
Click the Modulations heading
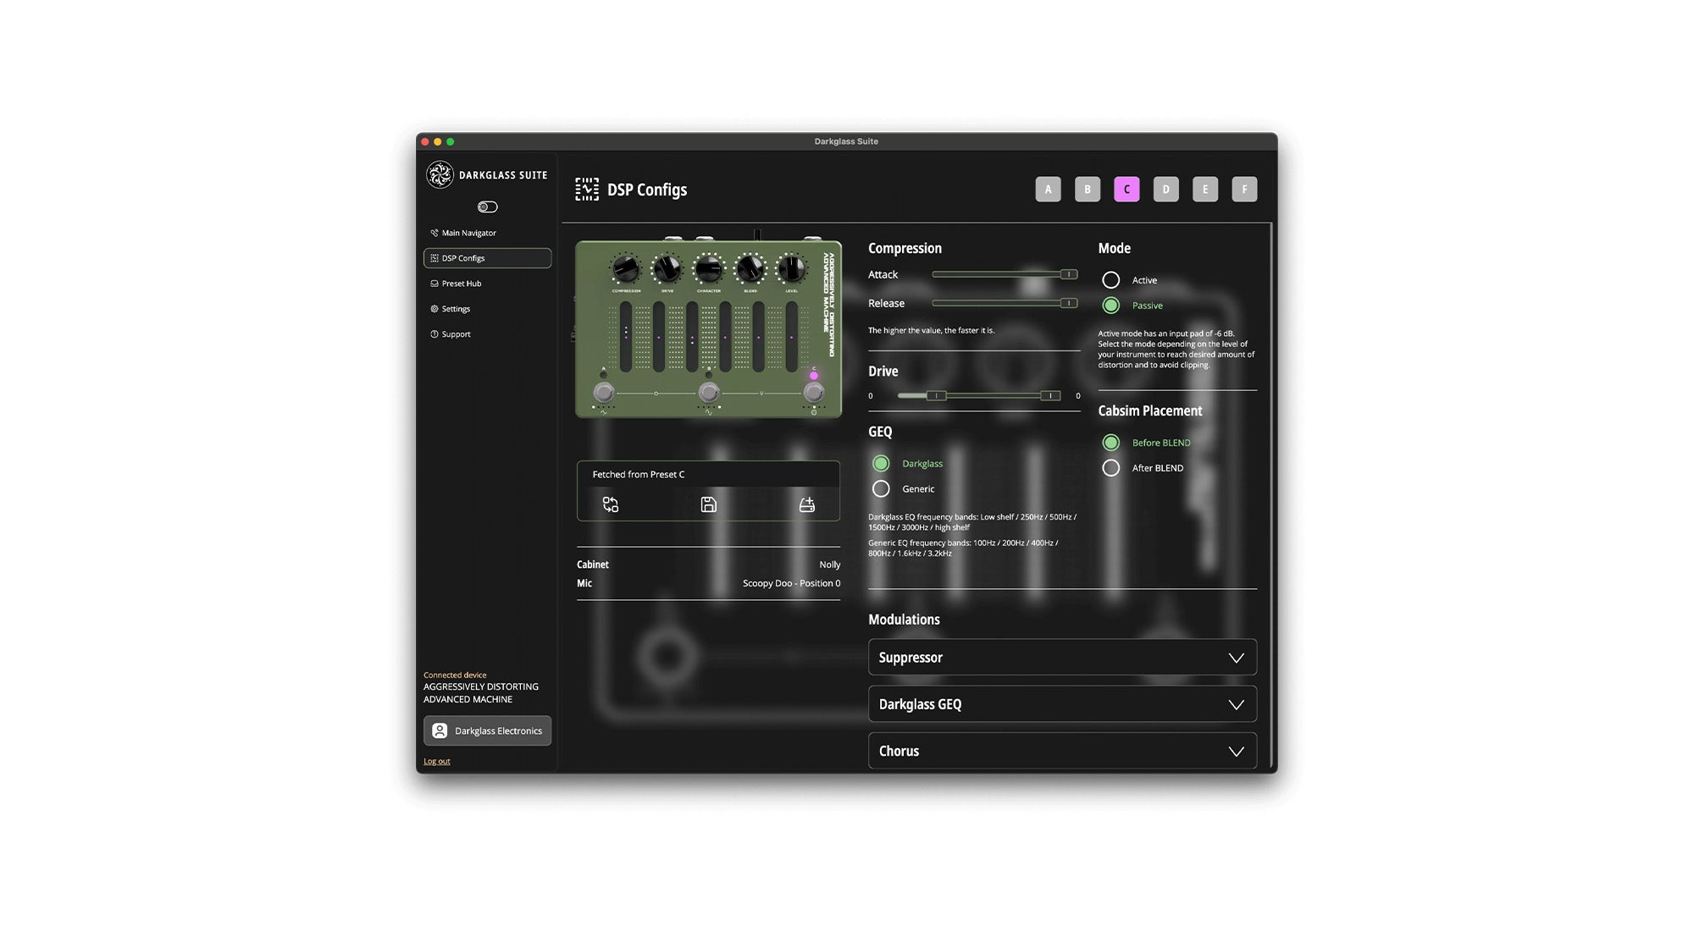(904, 620)
